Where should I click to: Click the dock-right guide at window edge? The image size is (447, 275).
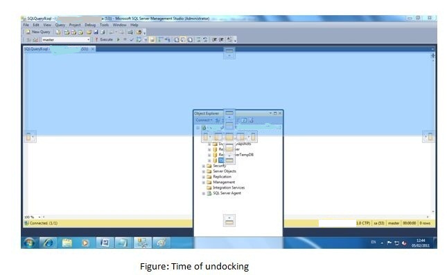(x=429, y=137)
